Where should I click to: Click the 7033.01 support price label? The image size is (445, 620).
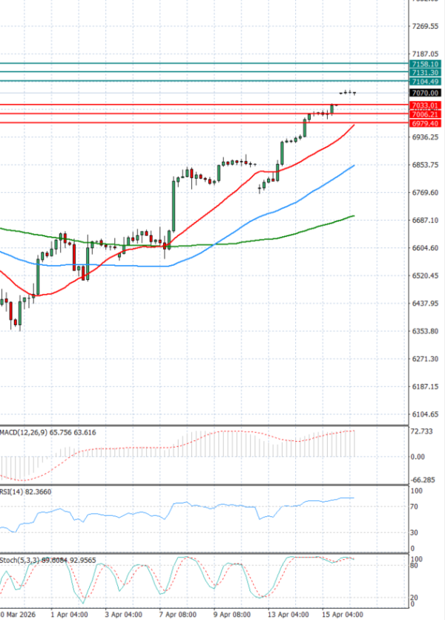point(425,106)
